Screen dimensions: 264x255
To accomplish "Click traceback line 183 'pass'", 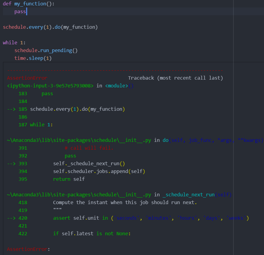I will pos(36,93).
